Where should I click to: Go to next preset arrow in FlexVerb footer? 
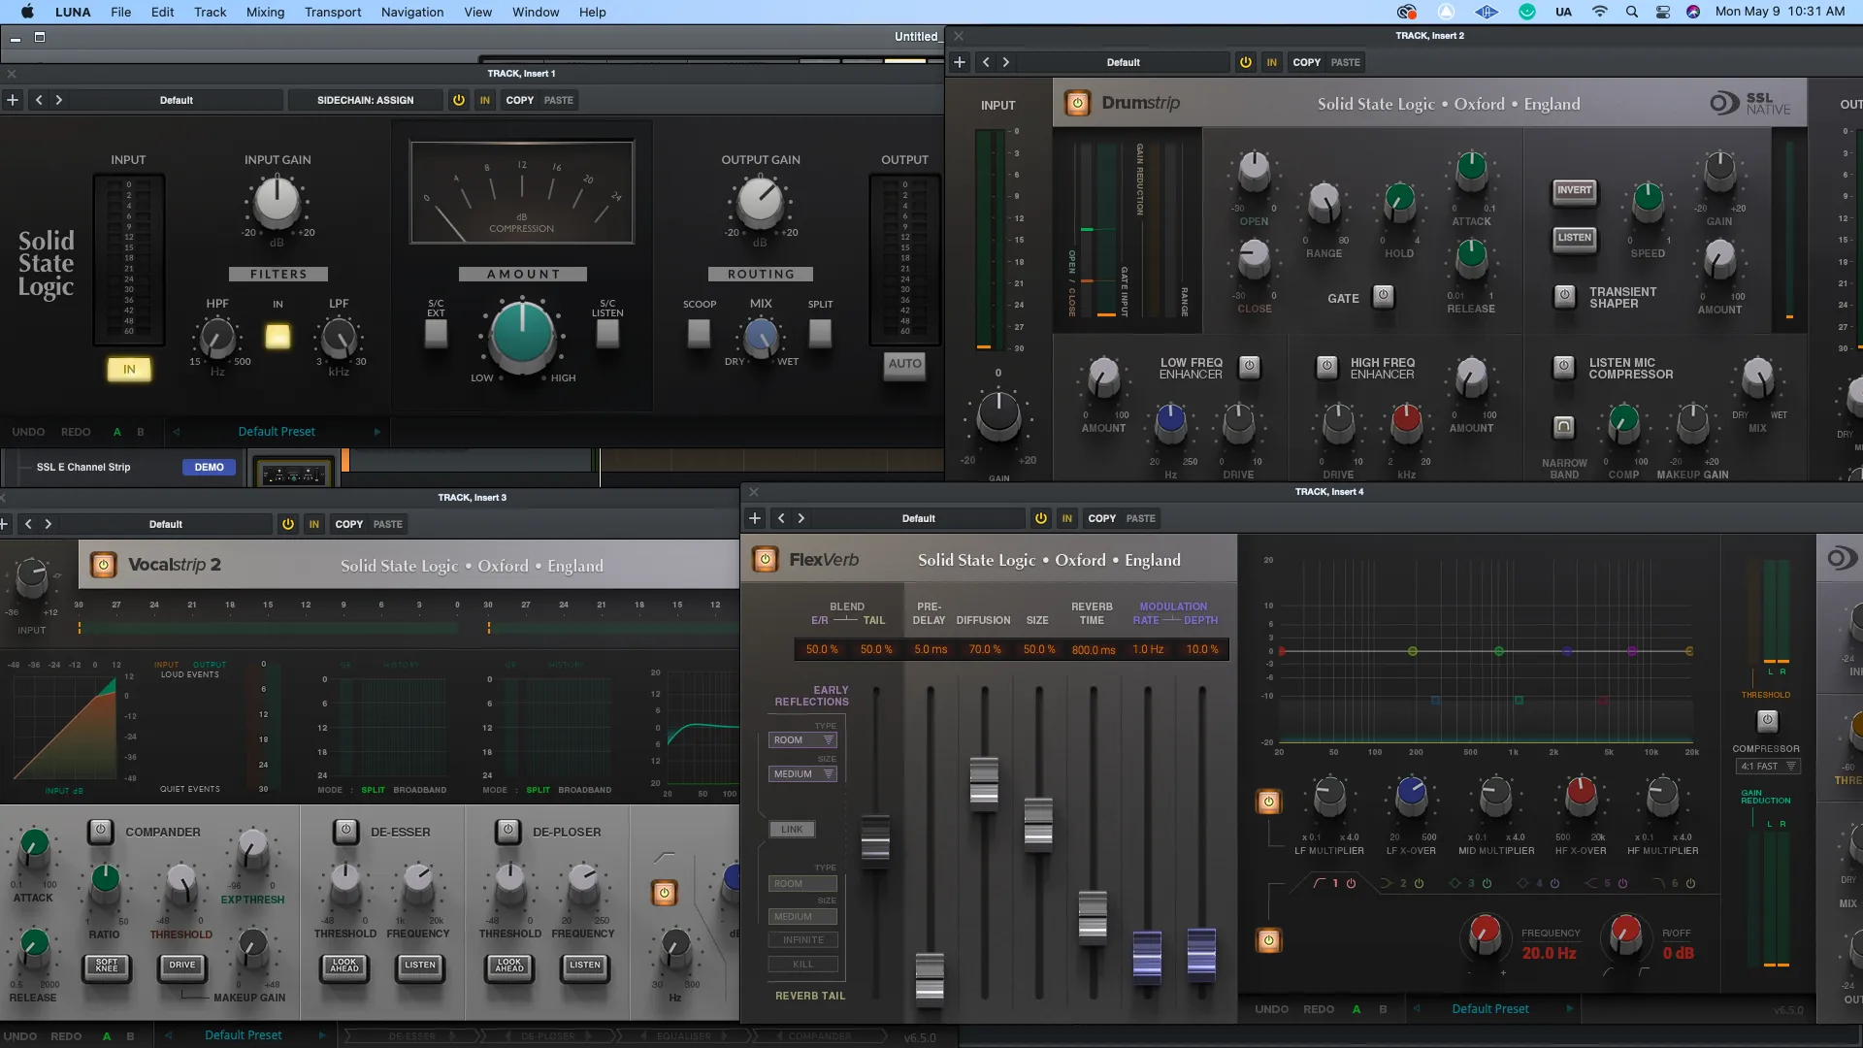(1569, 1009)
